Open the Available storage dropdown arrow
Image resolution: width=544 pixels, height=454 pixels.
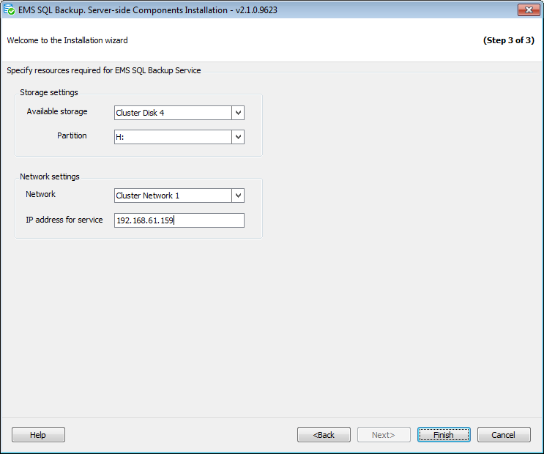[238, 113]
